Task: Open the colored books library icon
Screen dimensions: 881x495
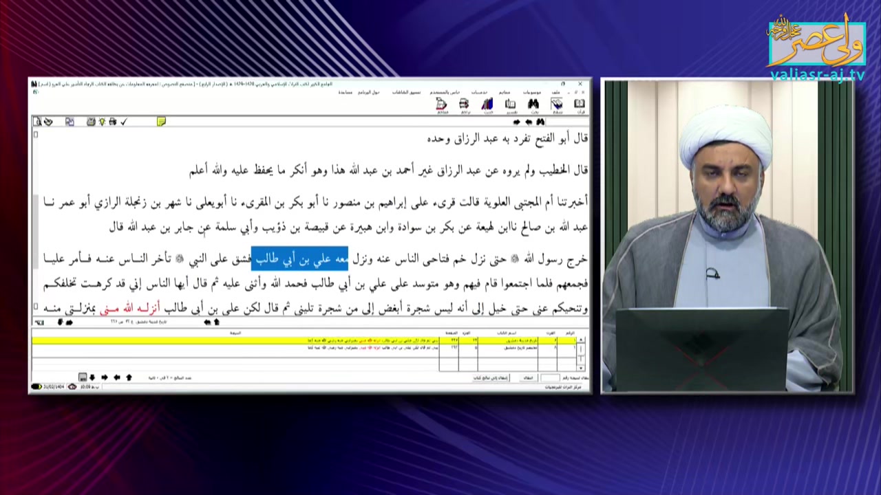Action: [x=487, y=104]
